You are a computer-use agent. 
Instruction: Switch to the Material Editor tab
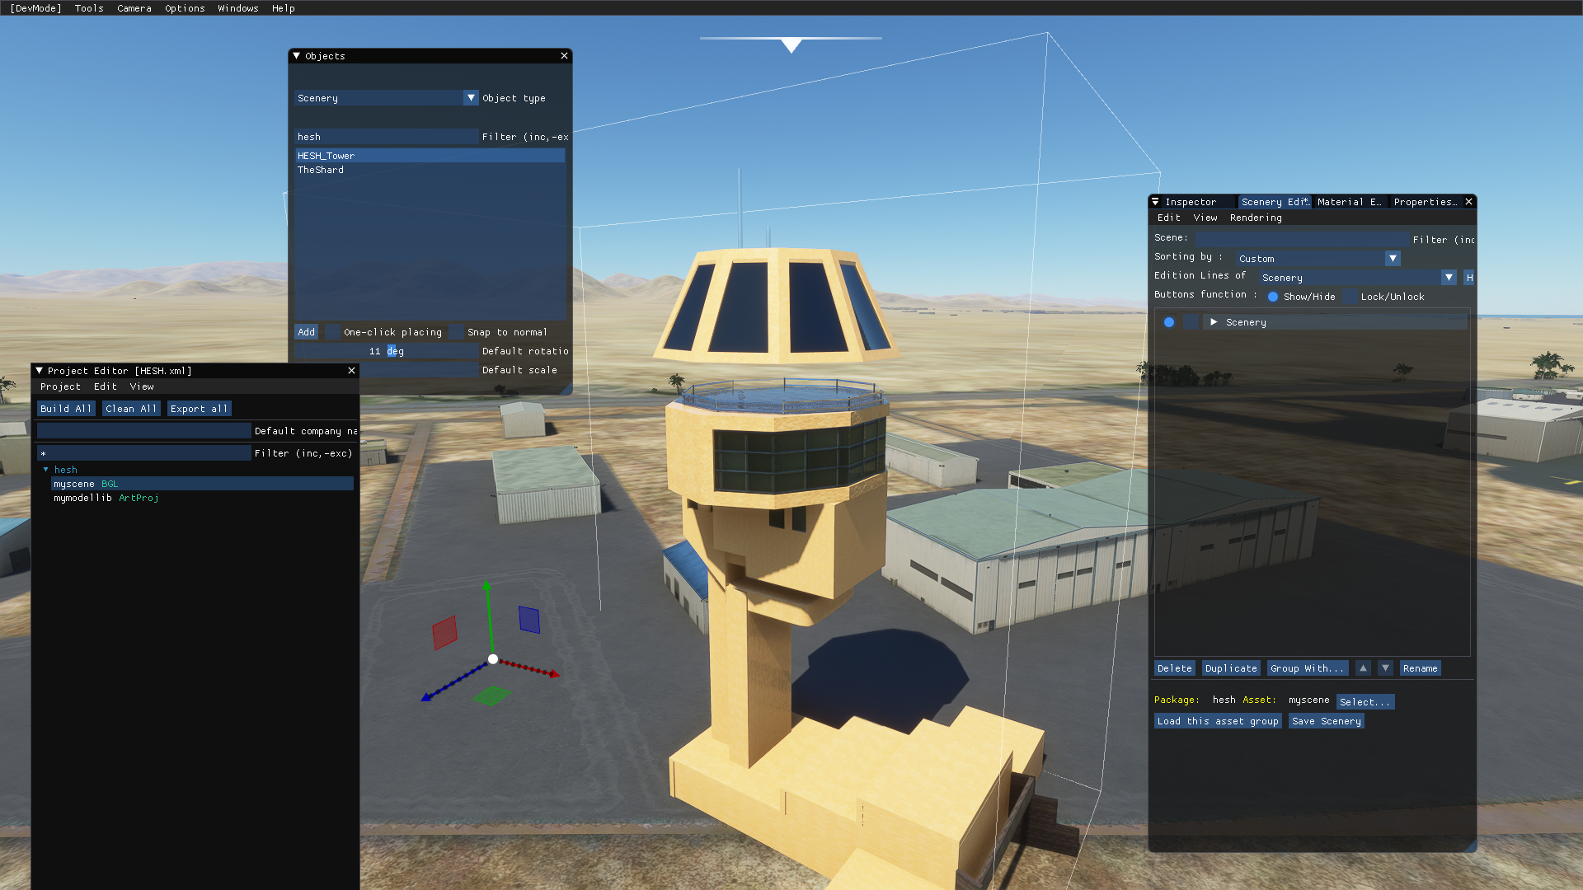1348,202
